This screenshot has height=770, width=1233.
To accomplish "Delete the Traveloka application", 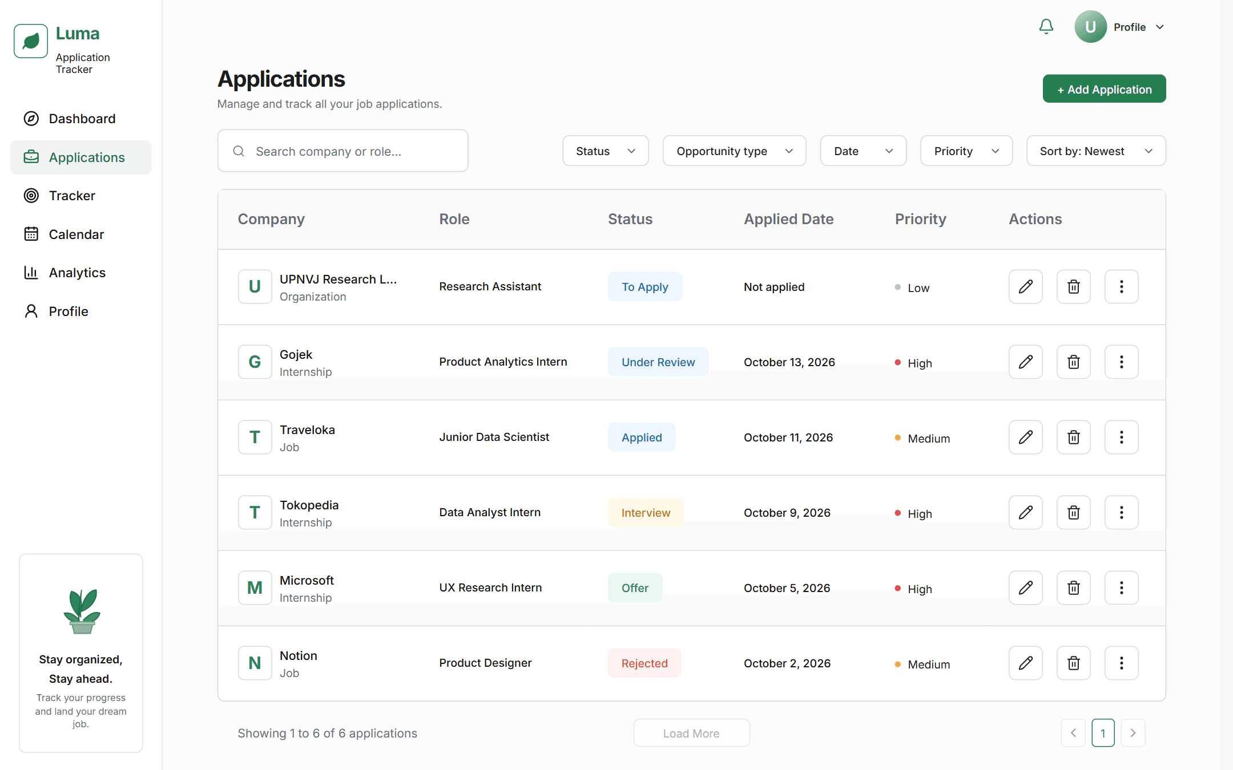I will point(1073,437).
